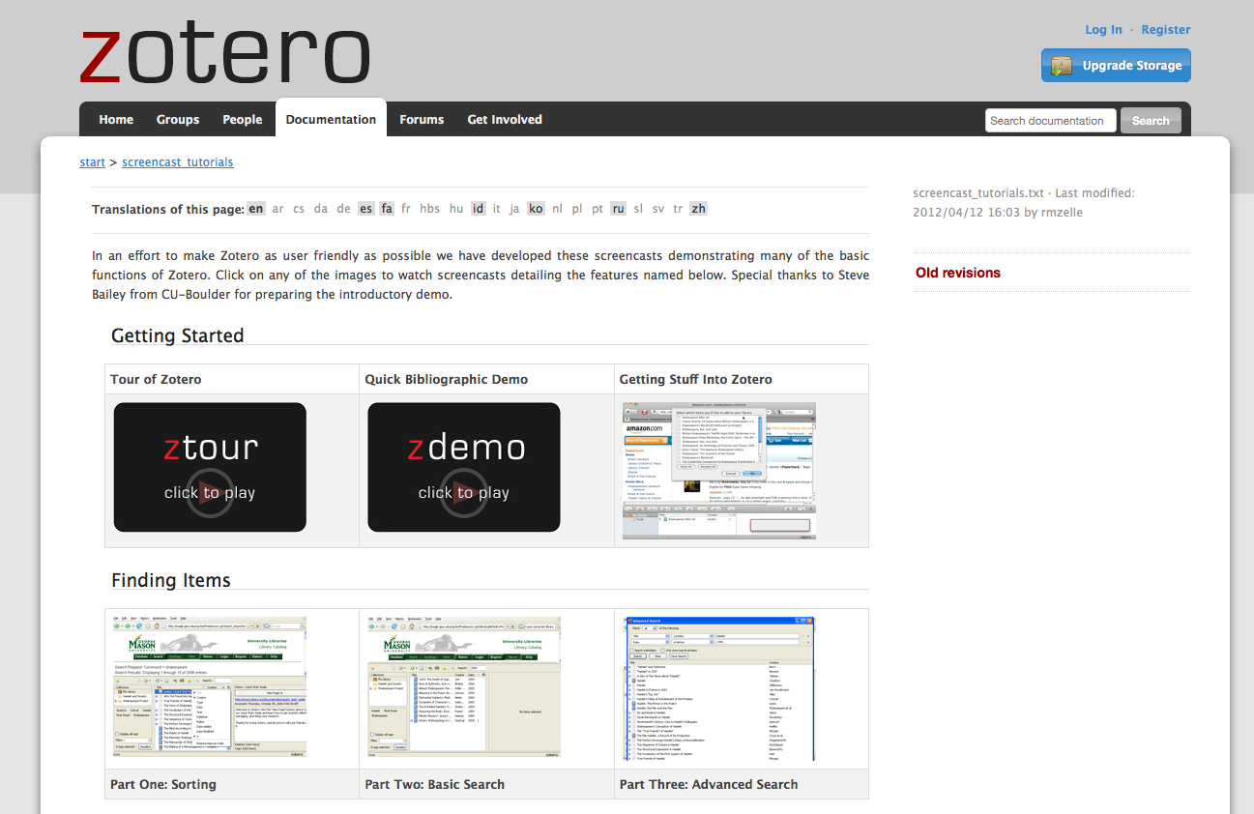Click the 'Part Three: Advanced Search' caption
1254x814 pixels.
[x=709, y=784]
